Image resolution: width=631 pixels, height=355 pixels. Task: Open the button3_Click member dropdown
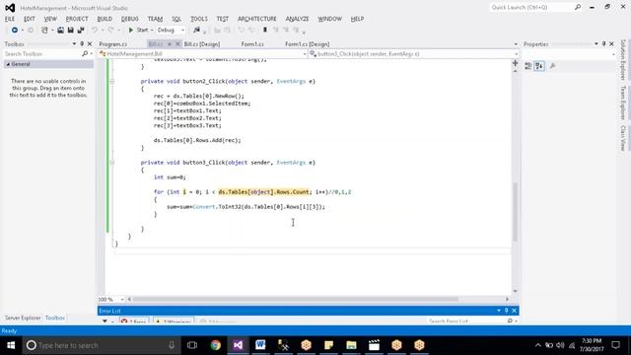tap(516, 54)
